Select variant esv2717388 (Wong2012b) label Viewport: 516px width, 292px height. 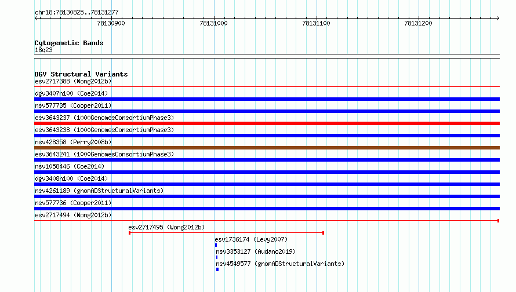tap(73, 81)
